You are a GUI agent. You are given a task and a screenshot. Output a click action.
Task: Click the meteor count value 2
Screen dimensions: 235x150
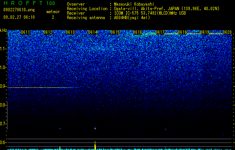pyautogui.click(x=53, y=17)
